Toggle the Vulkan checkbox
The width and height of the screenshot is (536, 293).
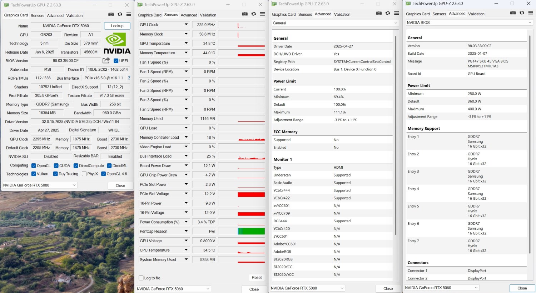(34, 174)
